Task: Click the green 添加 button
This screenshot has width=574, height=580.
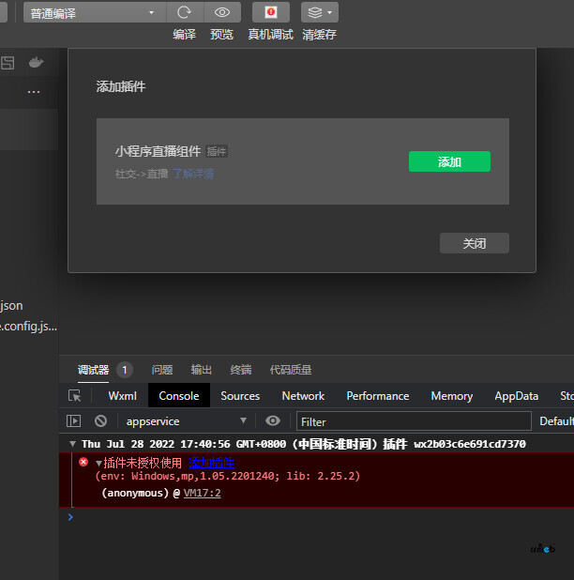Action: (449, 161)
